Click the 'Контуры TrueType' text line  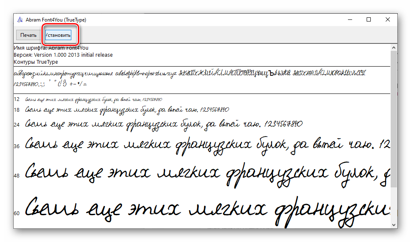[36, 62]
